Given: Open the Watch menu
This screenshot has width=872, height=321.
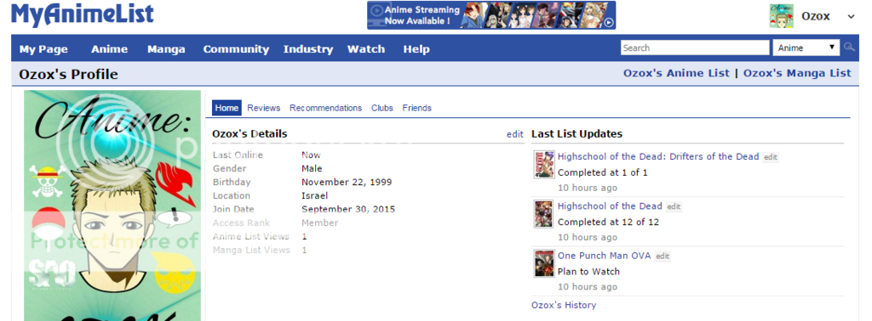Looking at the screenshot, I should [366, 48].
